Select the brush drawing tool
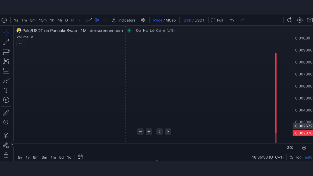 click(x=6, y=81)
